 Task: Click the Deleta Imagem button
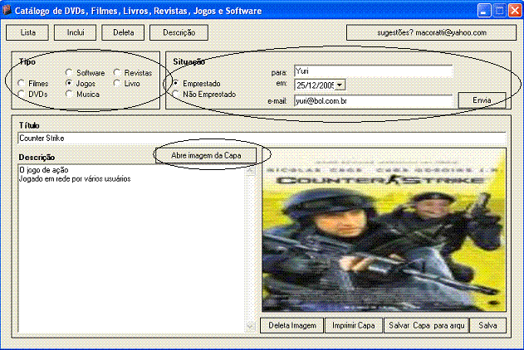coord(292,326)
